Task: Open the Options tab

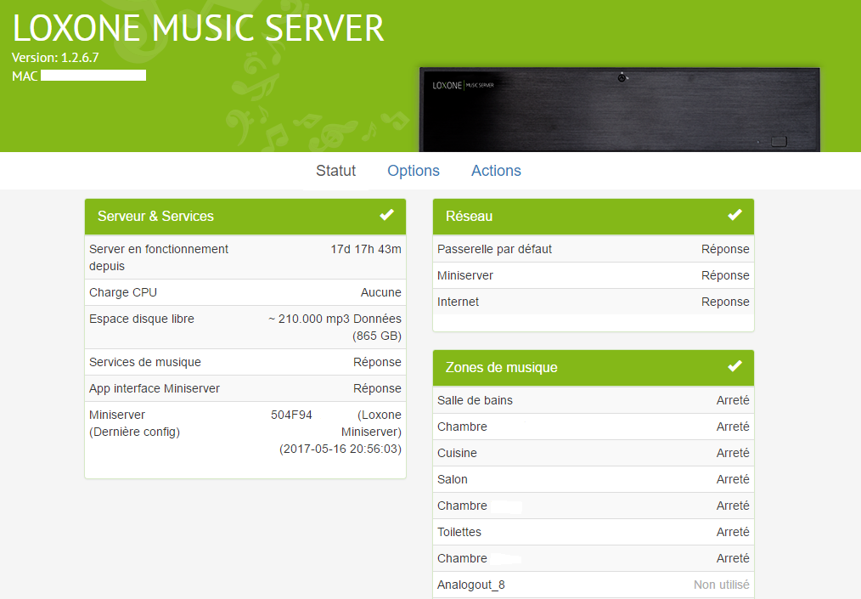Action: click(414, 171)
